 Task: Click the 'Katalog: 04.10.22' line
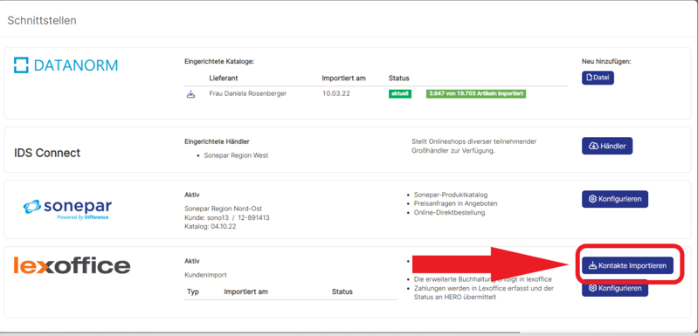(211, 226)
